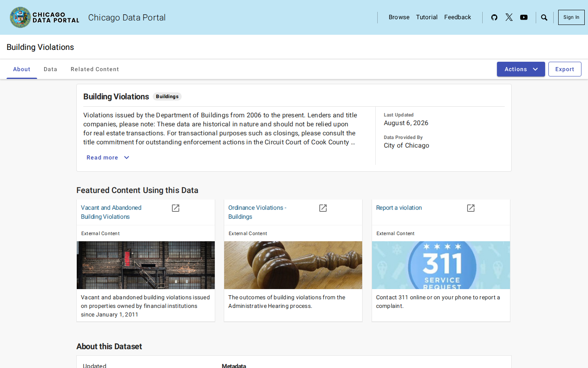Click the Chicago Data Portal title link

(127, 18)
